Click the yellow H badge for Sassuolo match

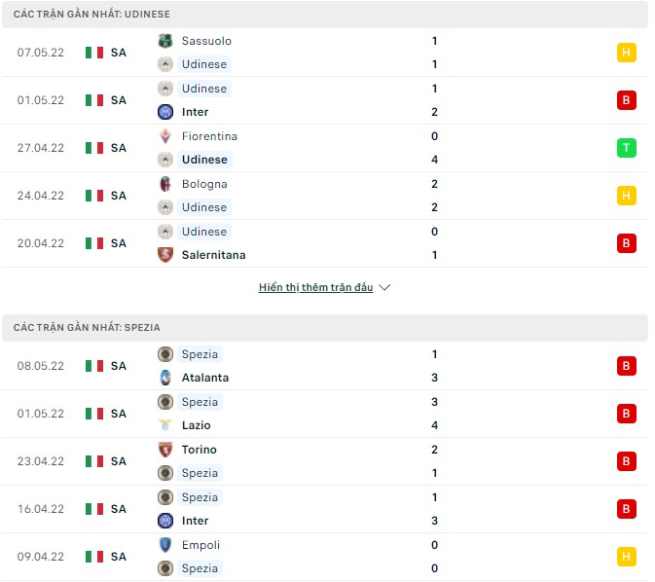(x=627, y=53)
